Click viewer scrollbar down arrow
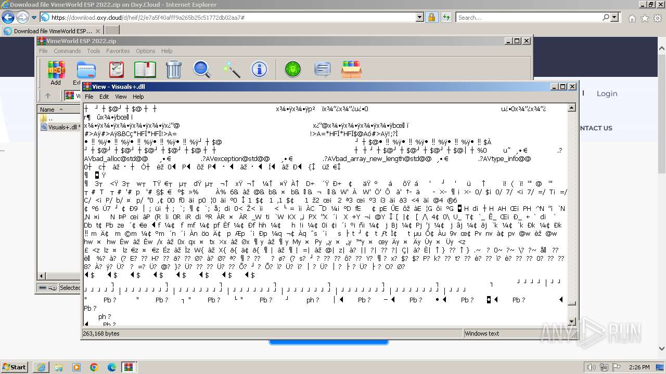Image resolution: width=666 pixels, height=374 pixels. pos(571,322)
